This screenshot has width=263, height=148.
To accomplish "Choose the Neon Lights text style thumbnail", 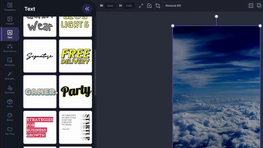I will click(76, 26).
